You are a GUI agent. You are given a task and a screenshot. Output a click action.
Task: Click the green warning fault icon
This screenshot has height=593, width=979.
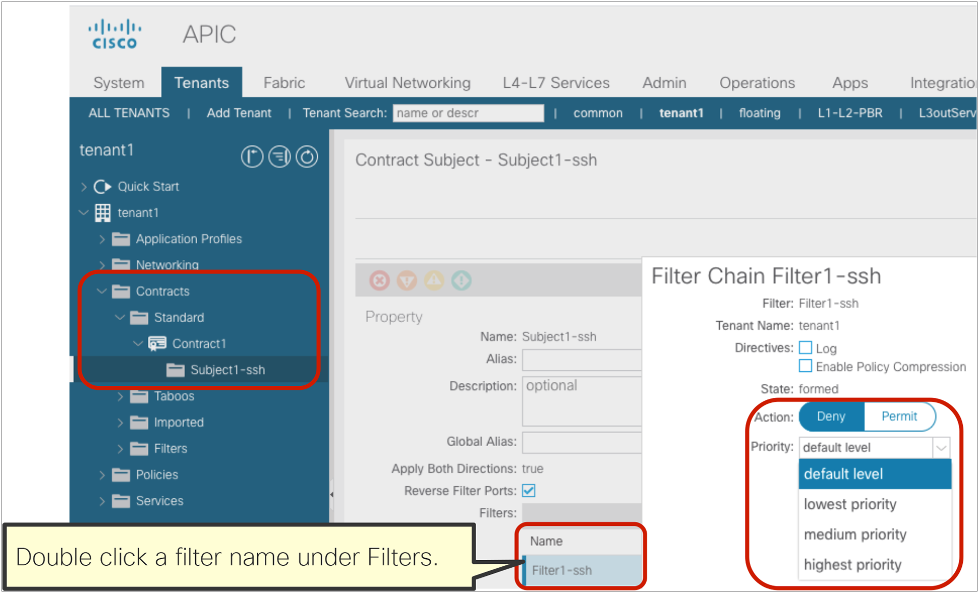[x=461, y=280]
